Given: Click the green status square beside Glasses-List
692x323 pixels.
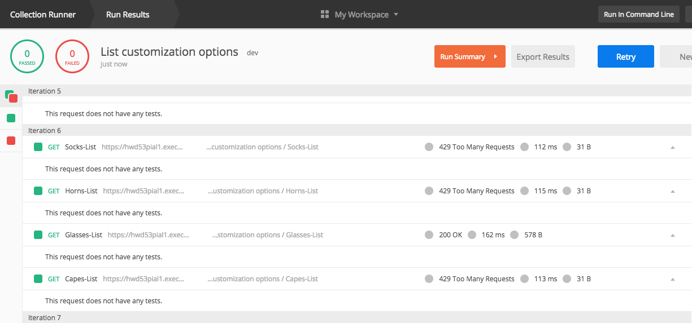Looking at the screenshot, I should (x=38, y=235).
